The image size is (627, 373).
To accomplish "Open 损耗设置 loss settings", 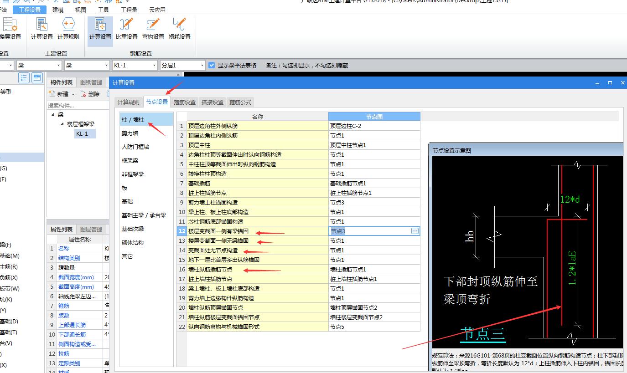I will (180, 30).
